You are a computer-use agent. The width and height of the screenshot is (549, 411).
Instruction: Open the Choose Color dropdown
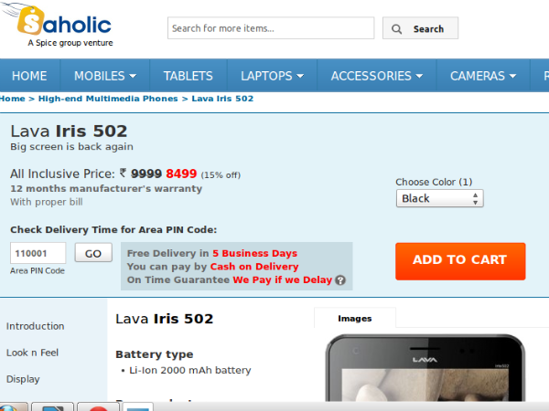(439, 198)
